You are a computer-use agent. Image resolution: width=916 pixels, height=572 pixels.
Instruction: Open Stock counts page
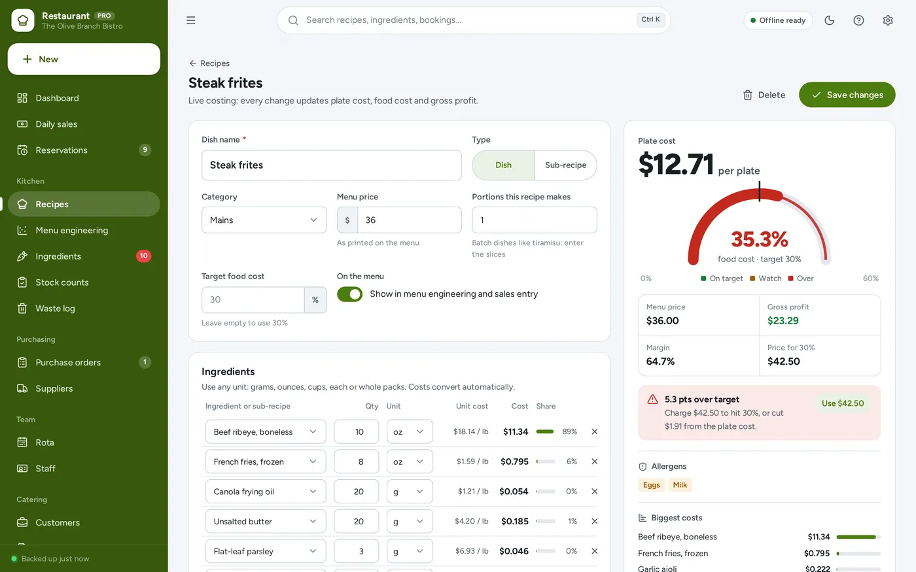pyautogui.click(x=84, y=282)
